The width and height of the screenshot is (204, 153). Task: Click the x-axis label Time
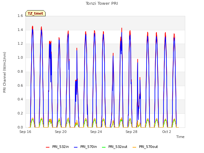pos(180,137)
